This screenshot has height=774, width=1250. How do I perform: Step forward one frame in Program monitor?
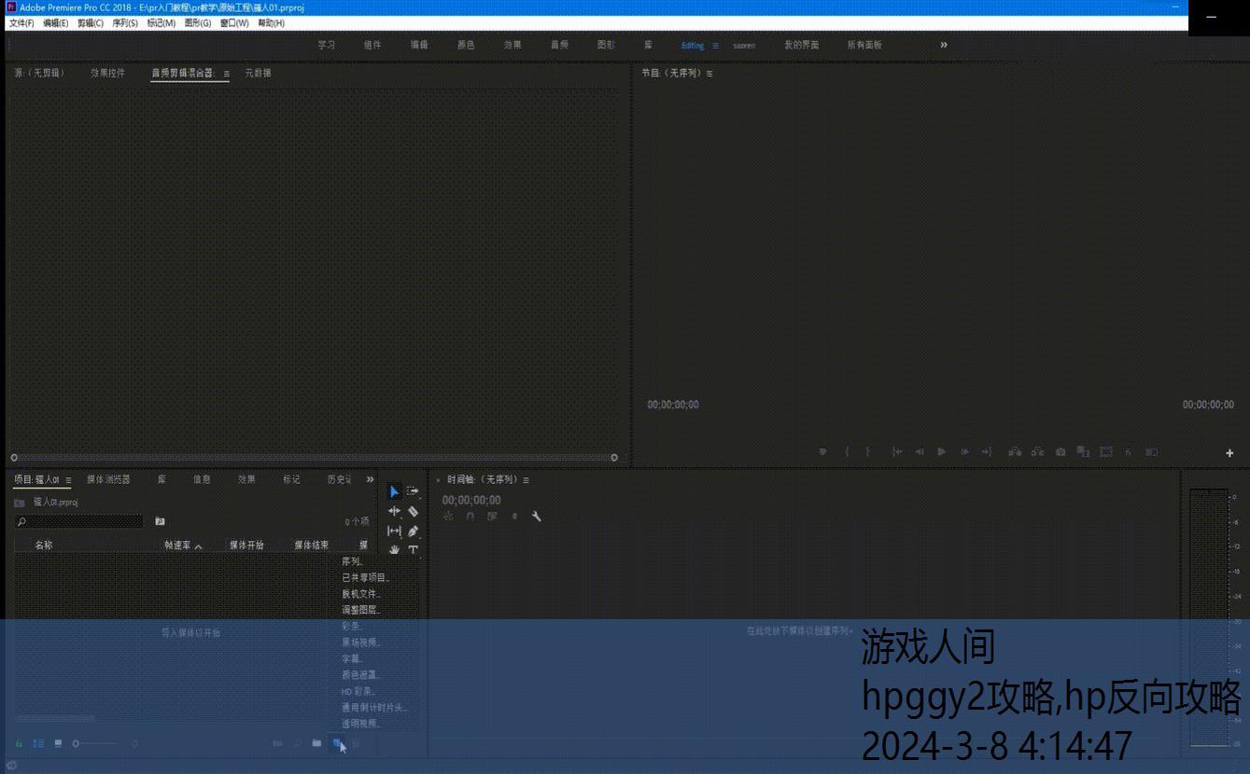click(x=964, y=451)
